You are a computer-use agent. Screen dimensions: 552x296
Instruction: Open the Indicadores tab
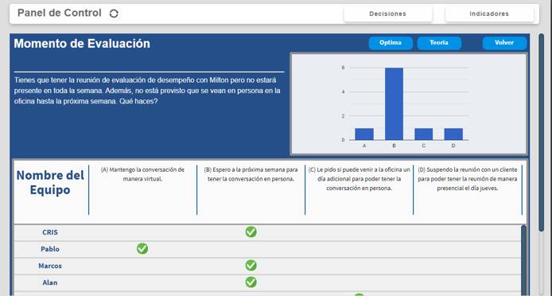click(489, 14)
